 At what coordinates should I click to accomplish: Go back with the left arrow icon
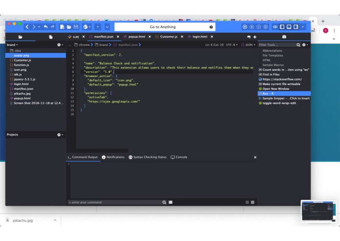pos(27,27)
